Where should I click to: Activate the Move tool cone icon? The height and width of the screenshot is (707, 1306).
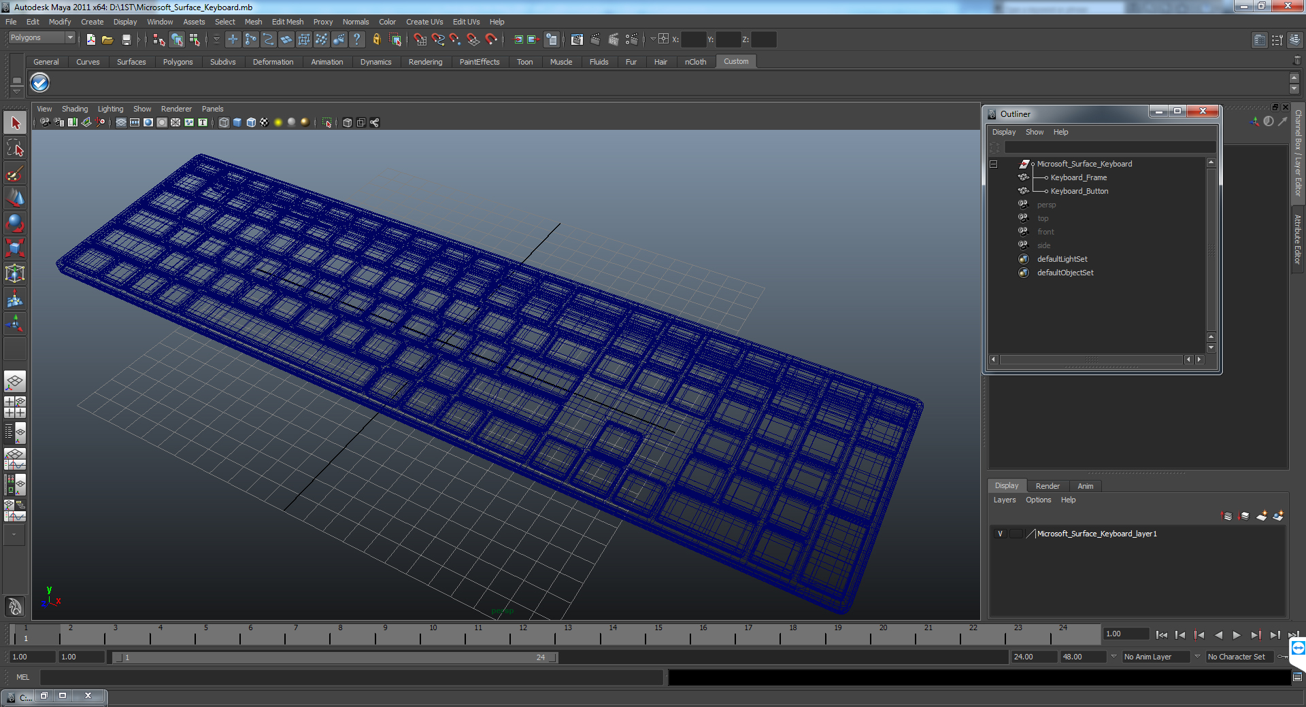[15, 198]
